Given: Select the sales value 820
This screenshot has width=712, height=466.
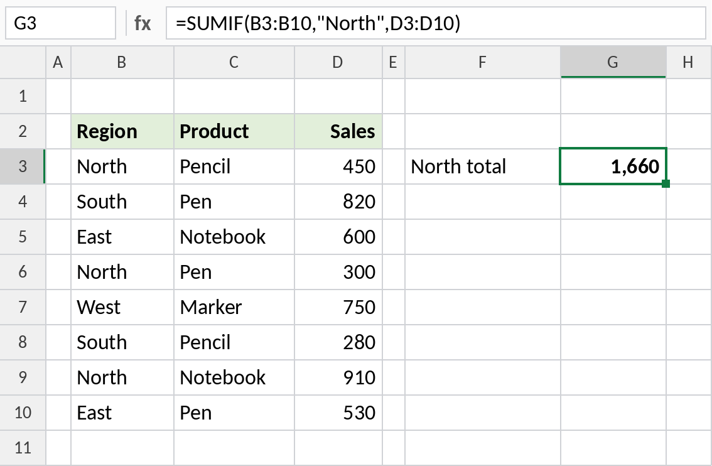Looking at the screenshot, I should (338, 202).
